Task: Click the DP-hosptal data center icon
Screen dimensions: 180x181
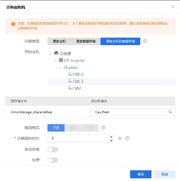Action: [61, 60]
